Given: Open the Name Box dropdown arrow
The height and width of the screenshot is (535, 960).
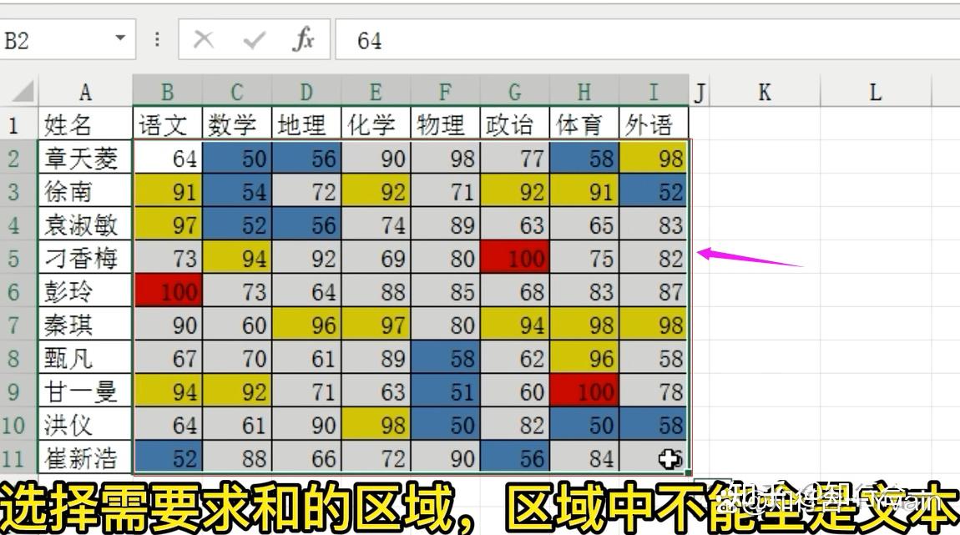Looking at the screenshot, I should 120,39.
